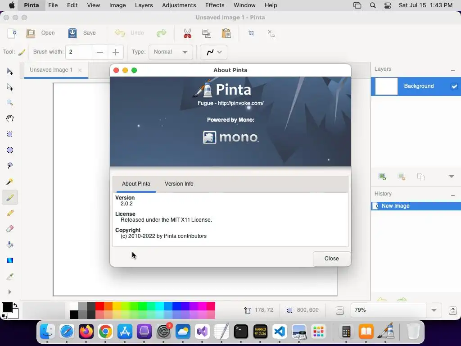Collapse the Layers panel
Image resolution: width=461 pixels, height=346 pixels.
(x=453, y=71)
